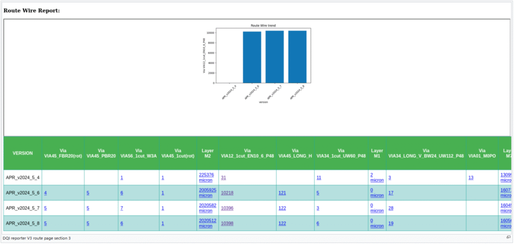This screenshot has height=244, width=514.
Task: Click the 7 link under VIA56_1cut_W3A
Action: [x=121, y=208]
